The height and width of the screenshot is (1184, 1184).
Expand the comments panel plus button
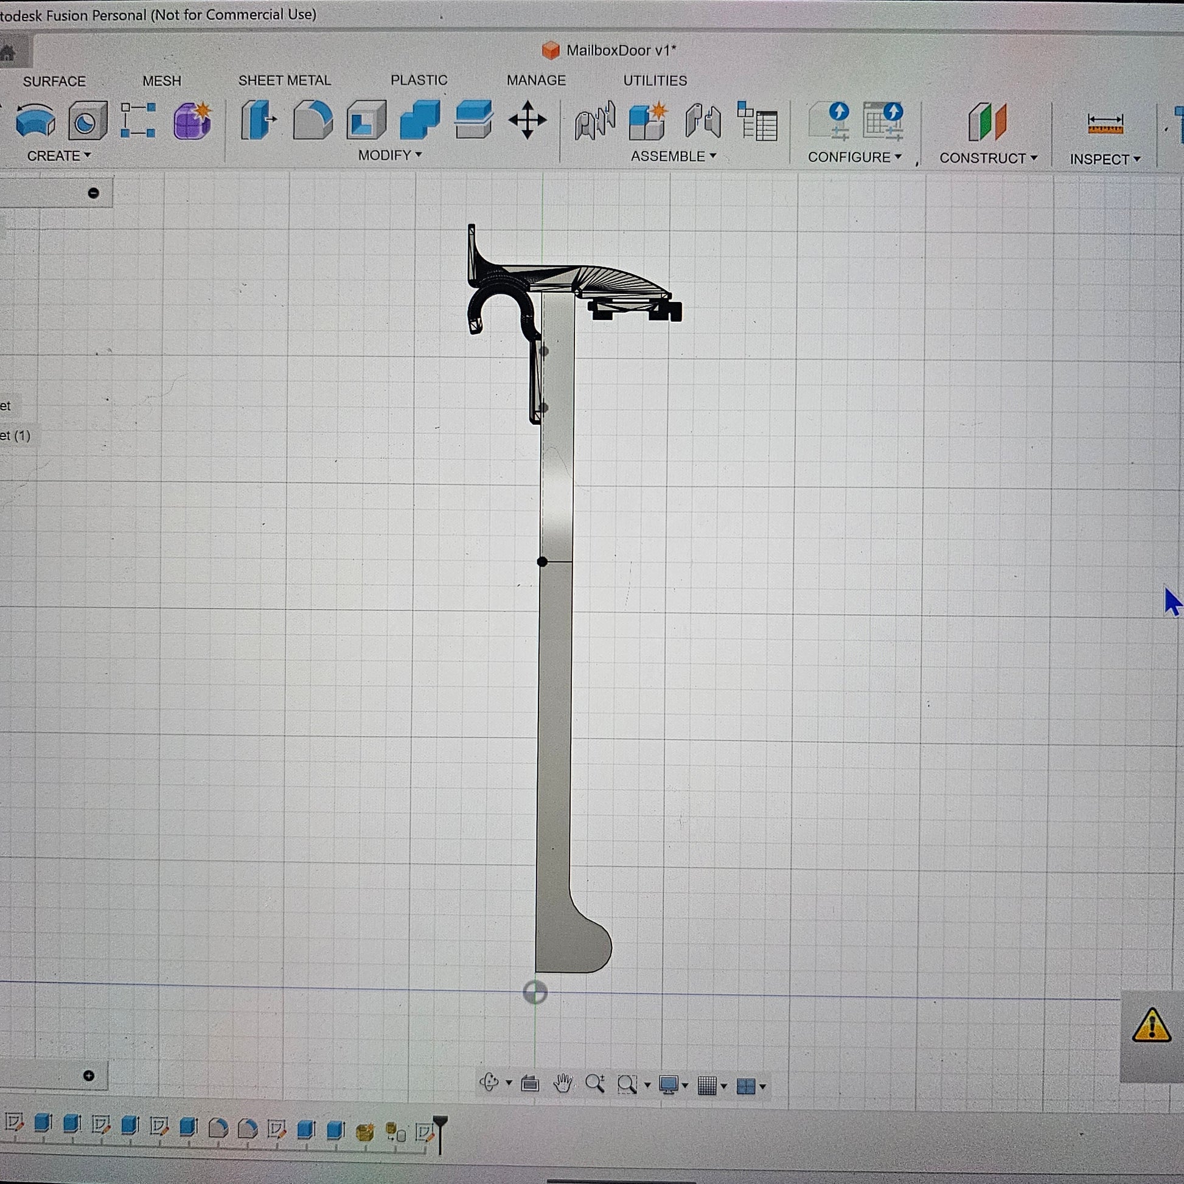point(89,1076)
